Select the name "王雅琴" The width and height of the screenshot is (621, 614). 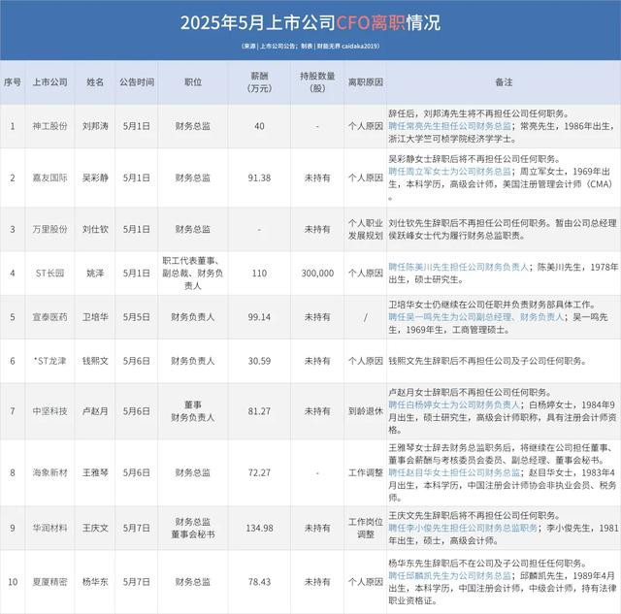click(x=95, y=472)
